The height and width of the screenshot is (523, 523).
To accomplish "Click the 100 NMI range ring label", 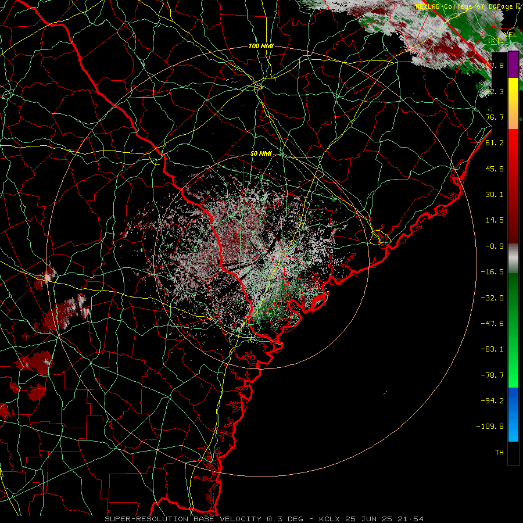I will tap(261, 46).
